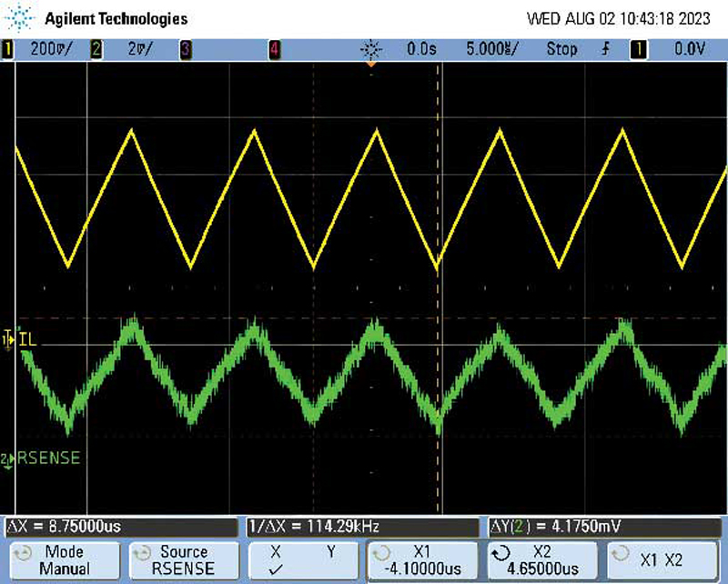
Task: Click the orange trigger position marker at top
Action: (370, 64)
